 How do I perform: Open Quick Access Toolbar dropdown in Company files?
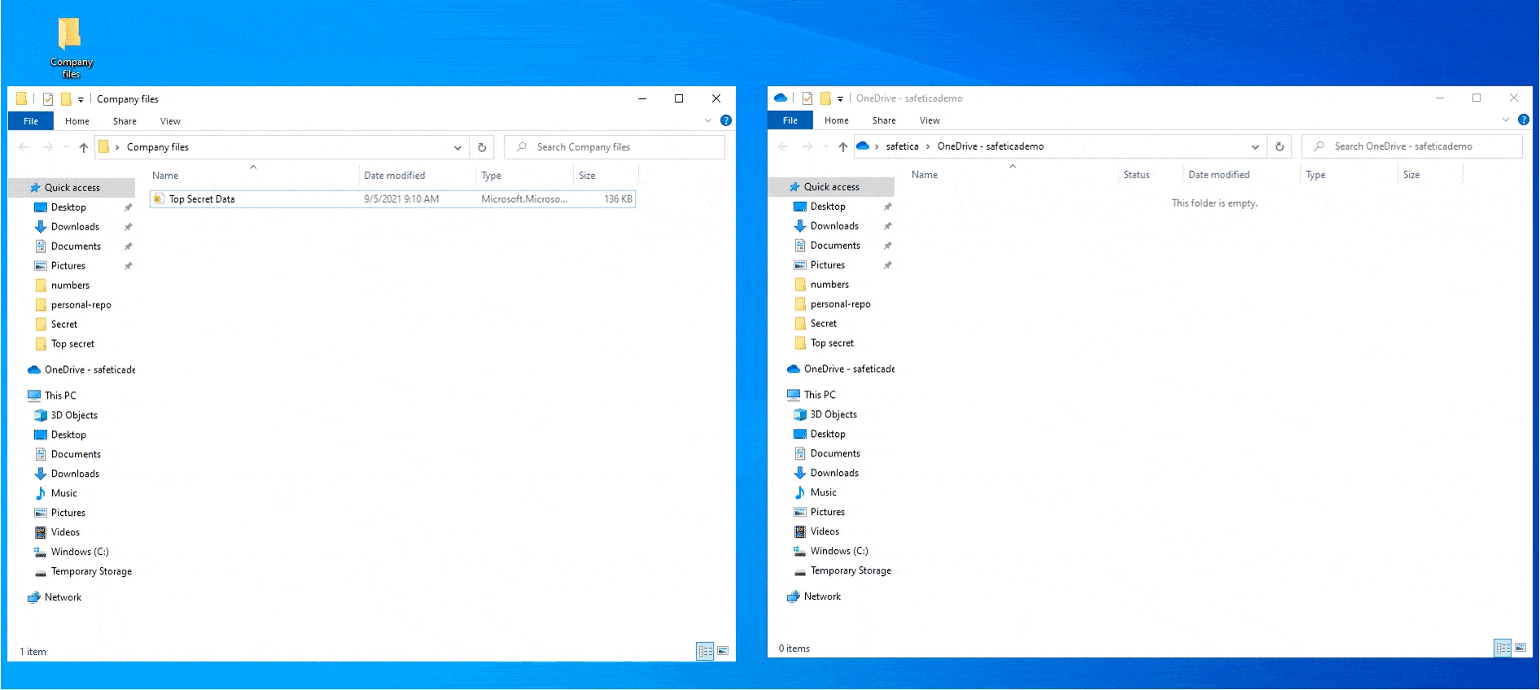click(x=81, y=99)
